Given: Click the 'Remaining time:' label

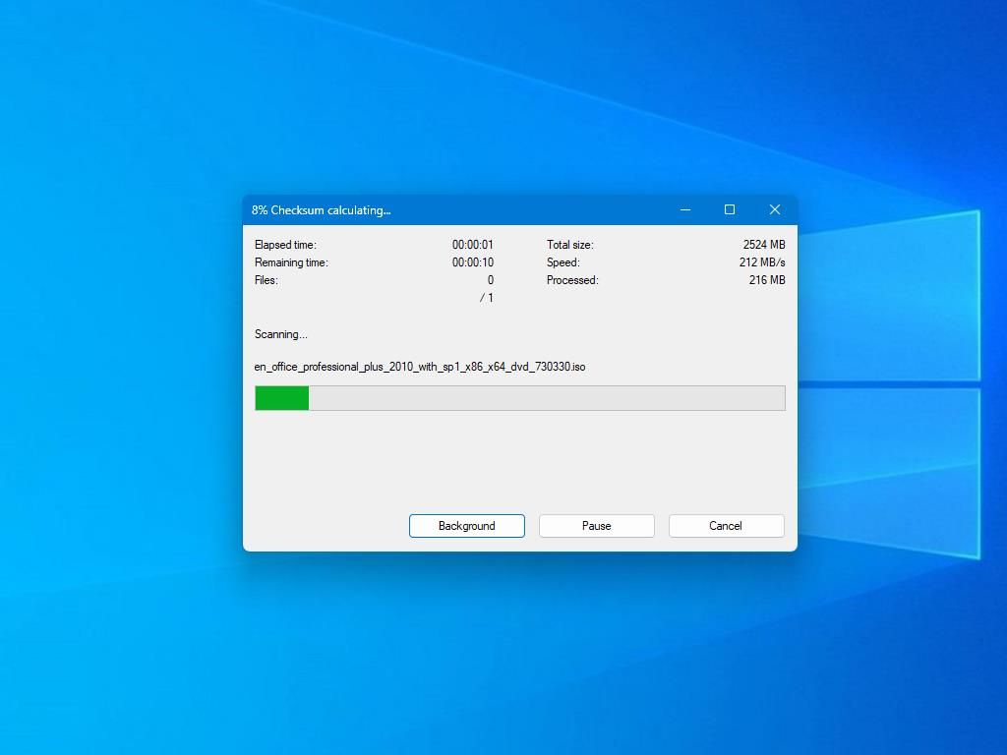Looking at the screenshot, I should point(291,262).
